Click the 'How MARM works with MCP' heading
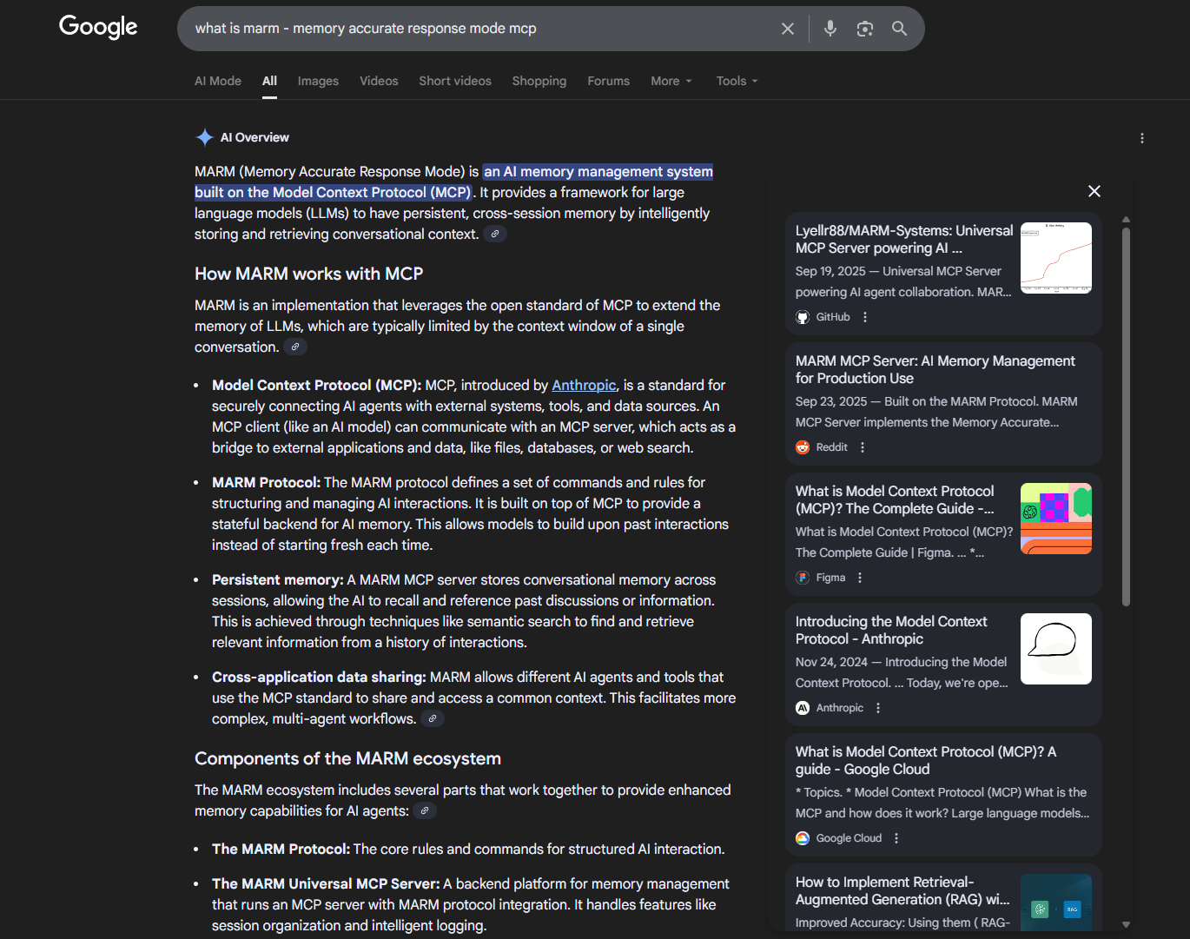This screenshot has height=939, width=1190. tap(308, 274)
